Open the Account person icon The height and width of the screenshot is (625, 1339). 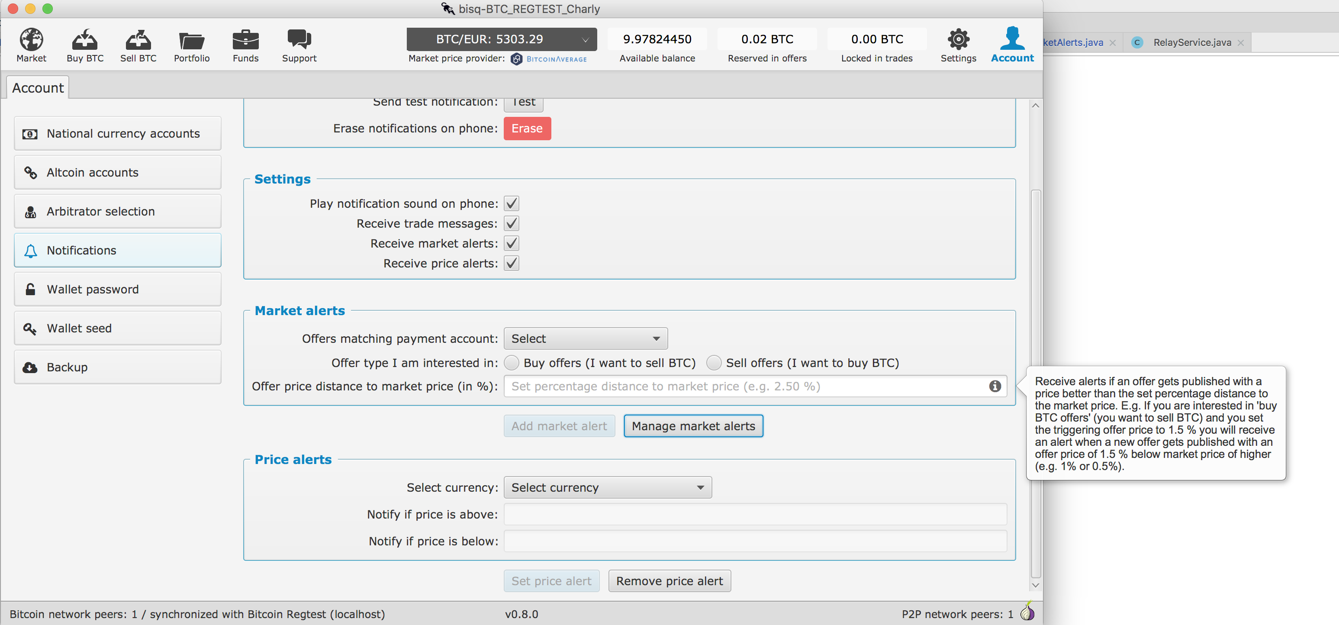pyautogui.click(x=1012, y=39)
